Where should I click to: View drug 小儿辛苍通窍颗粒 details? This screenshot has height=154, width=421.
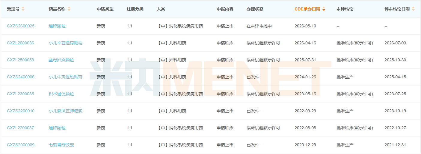pos(65,43)
